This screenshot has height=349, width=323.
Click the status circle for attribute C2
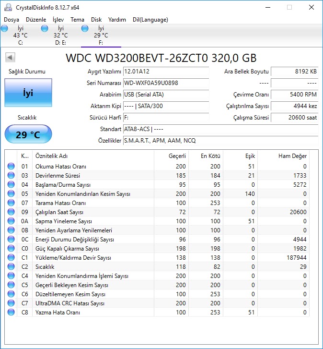tap(11, 266)
